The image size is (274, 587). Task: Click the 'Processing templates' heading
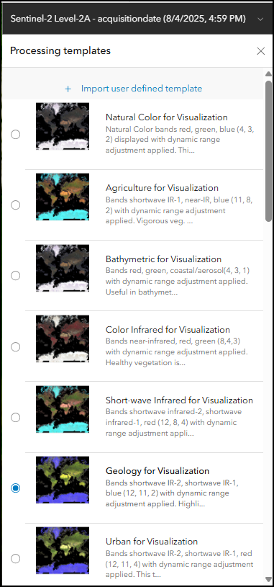tap(60, 50)
